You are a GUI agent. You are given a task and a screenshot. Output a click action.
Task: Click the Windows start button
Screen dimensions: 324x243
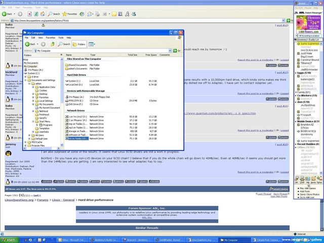point(10,240)
